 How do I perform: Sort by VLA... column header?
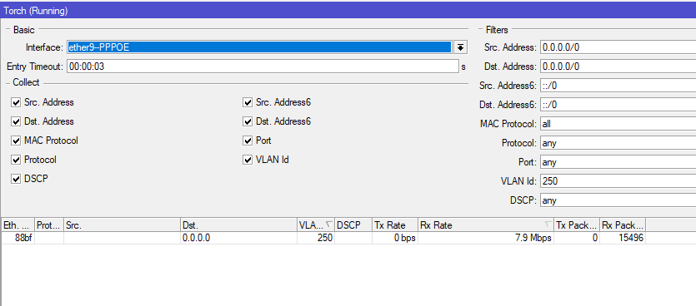pos(316,225)
